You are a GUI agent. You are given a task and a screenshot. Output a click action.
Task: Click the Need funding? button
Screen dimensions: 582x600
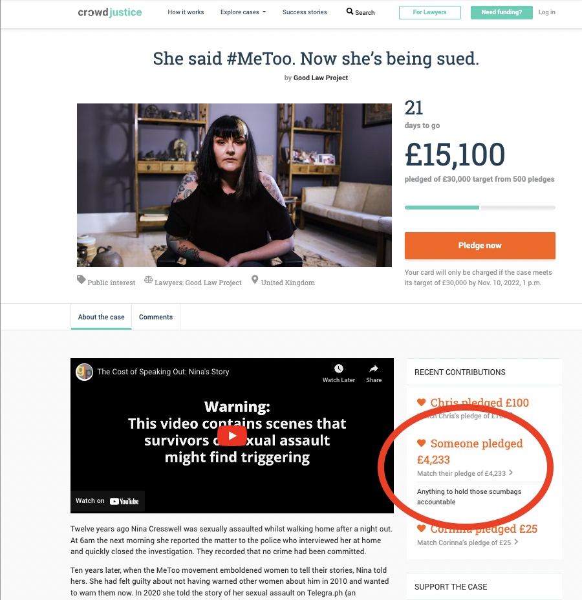coord(501,12)
